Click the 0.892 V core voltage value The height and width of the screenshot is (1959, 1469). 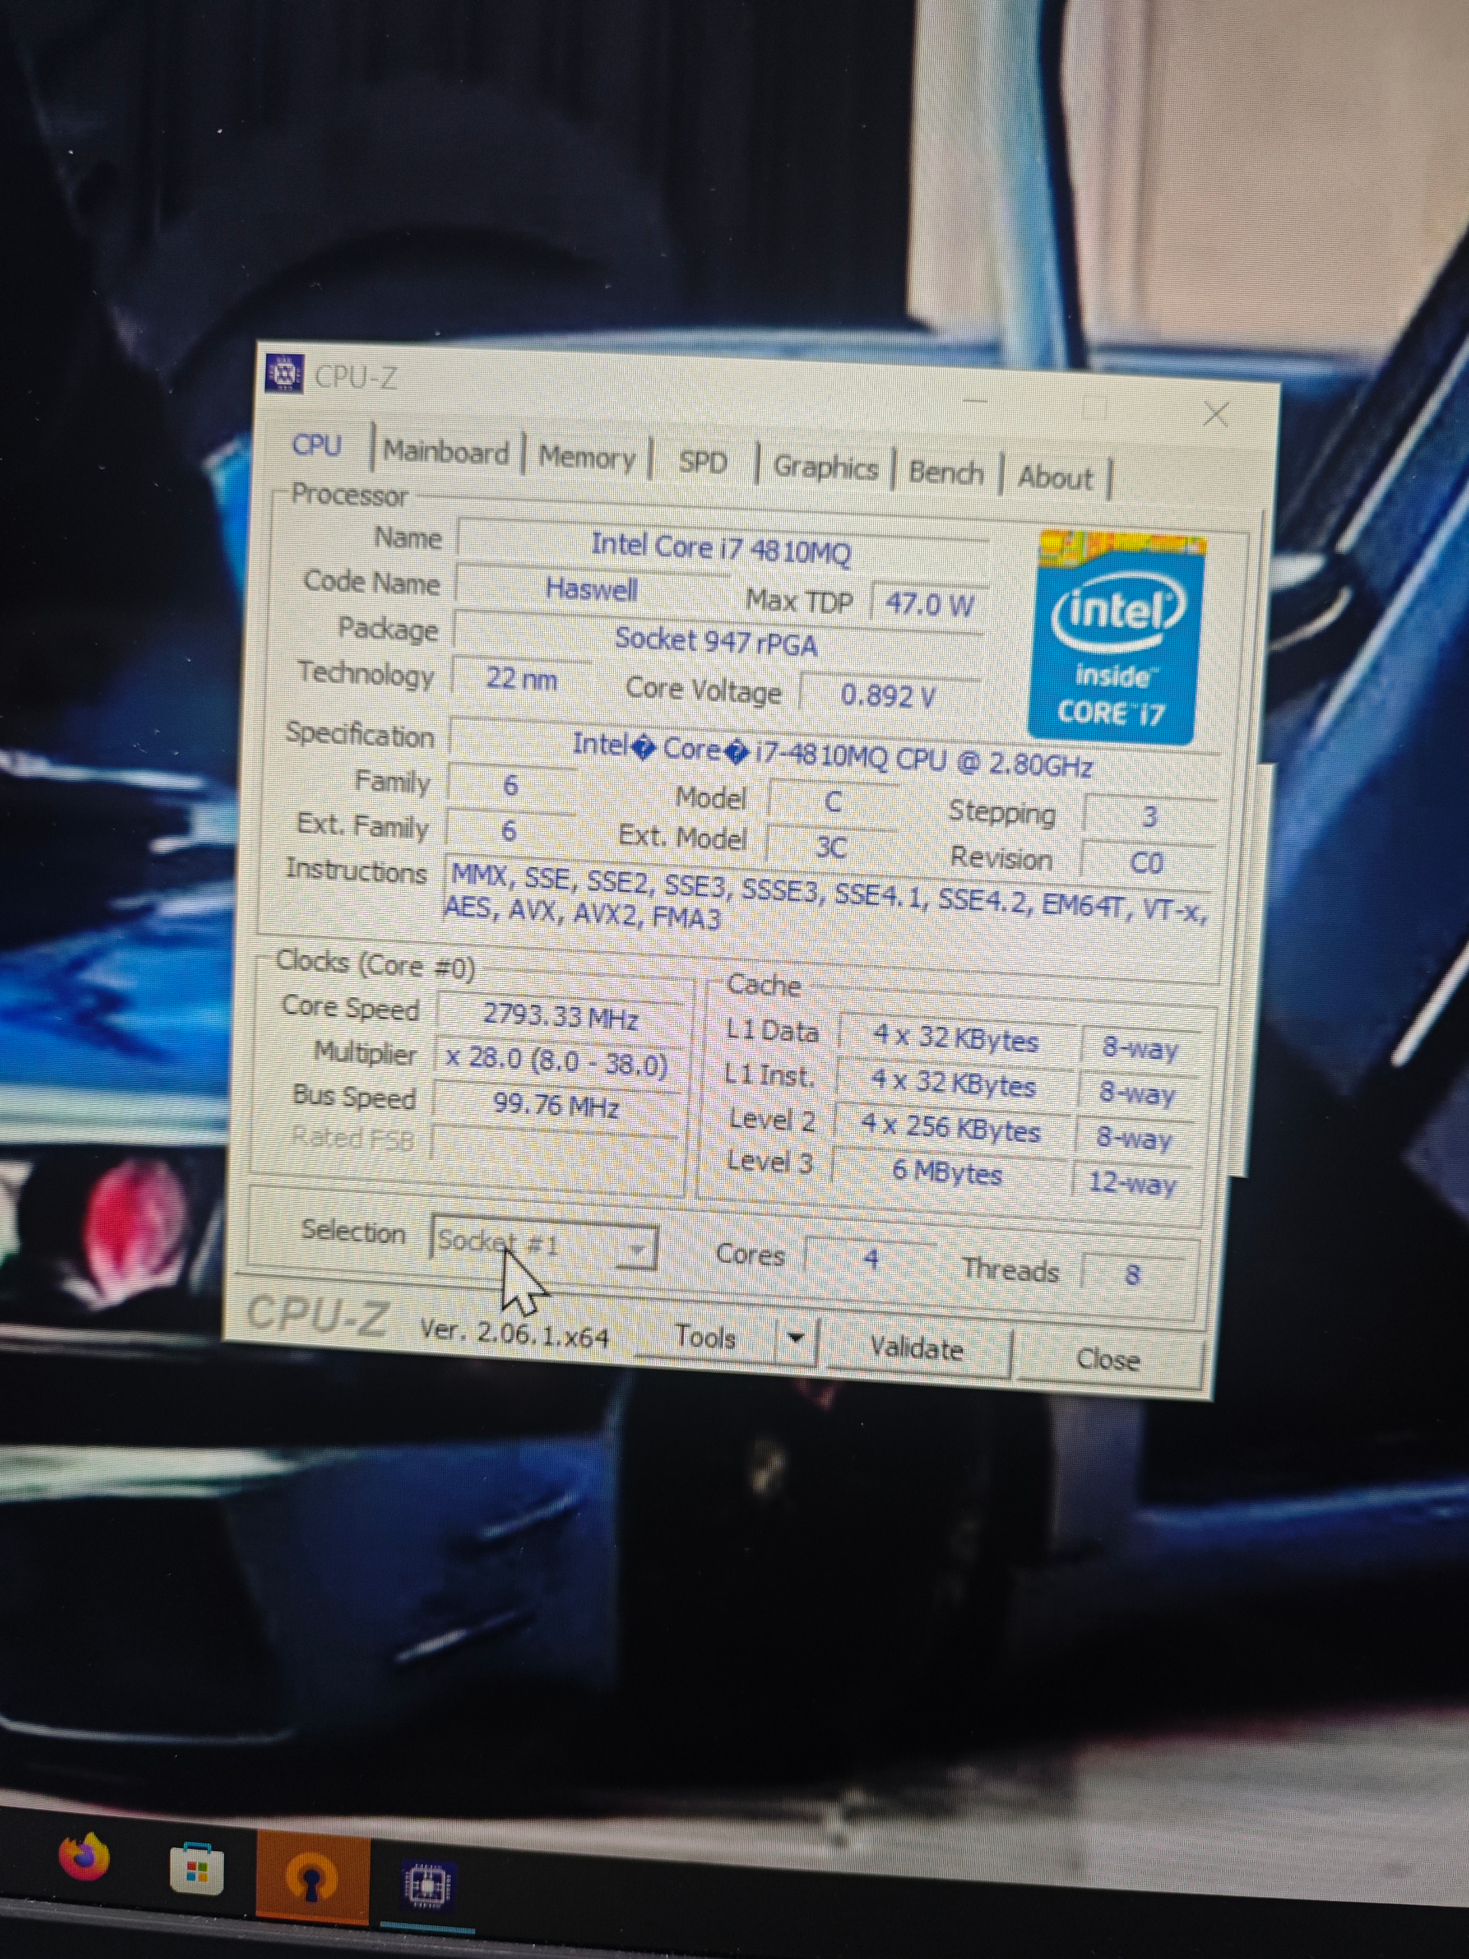888,695
